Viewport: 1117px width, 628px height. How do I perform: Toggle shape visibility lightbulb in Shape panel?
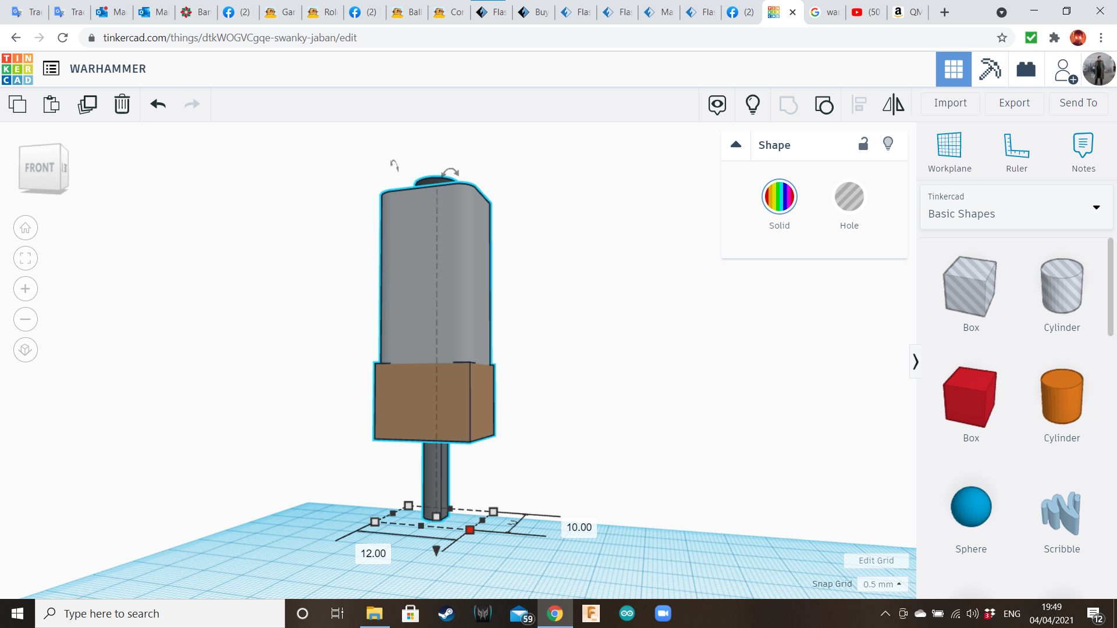(888, 144)
